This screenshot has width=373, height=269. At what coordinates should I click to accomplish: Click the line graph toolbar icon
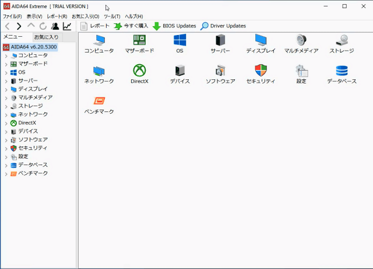coord(67,26)
